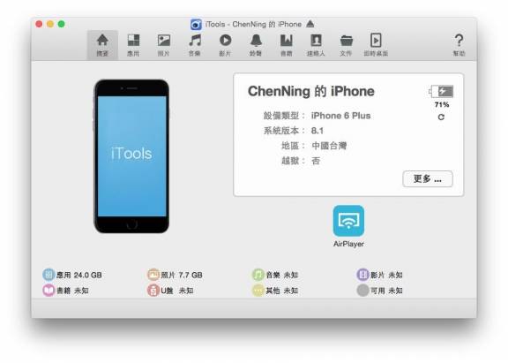Screen dimensions: 508x363
Task: Open the Home summary tab in toolbar
Action: [x=102, y=45]
